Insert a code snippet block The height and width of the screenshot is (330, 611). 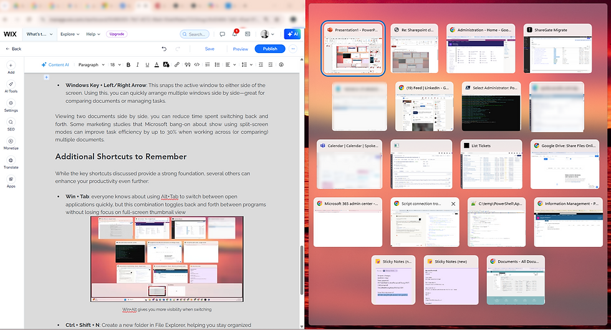pos(197,65)
